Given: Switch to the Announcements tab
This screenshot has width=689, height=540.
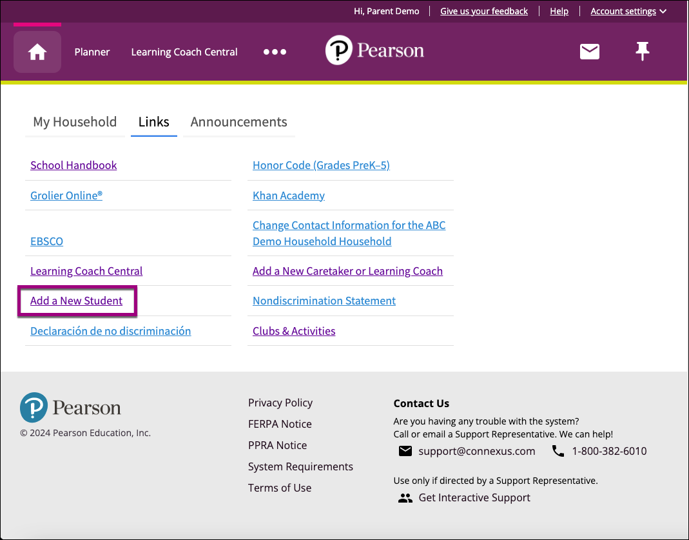Looking at the screenshot, I should [x=238, y=122].
